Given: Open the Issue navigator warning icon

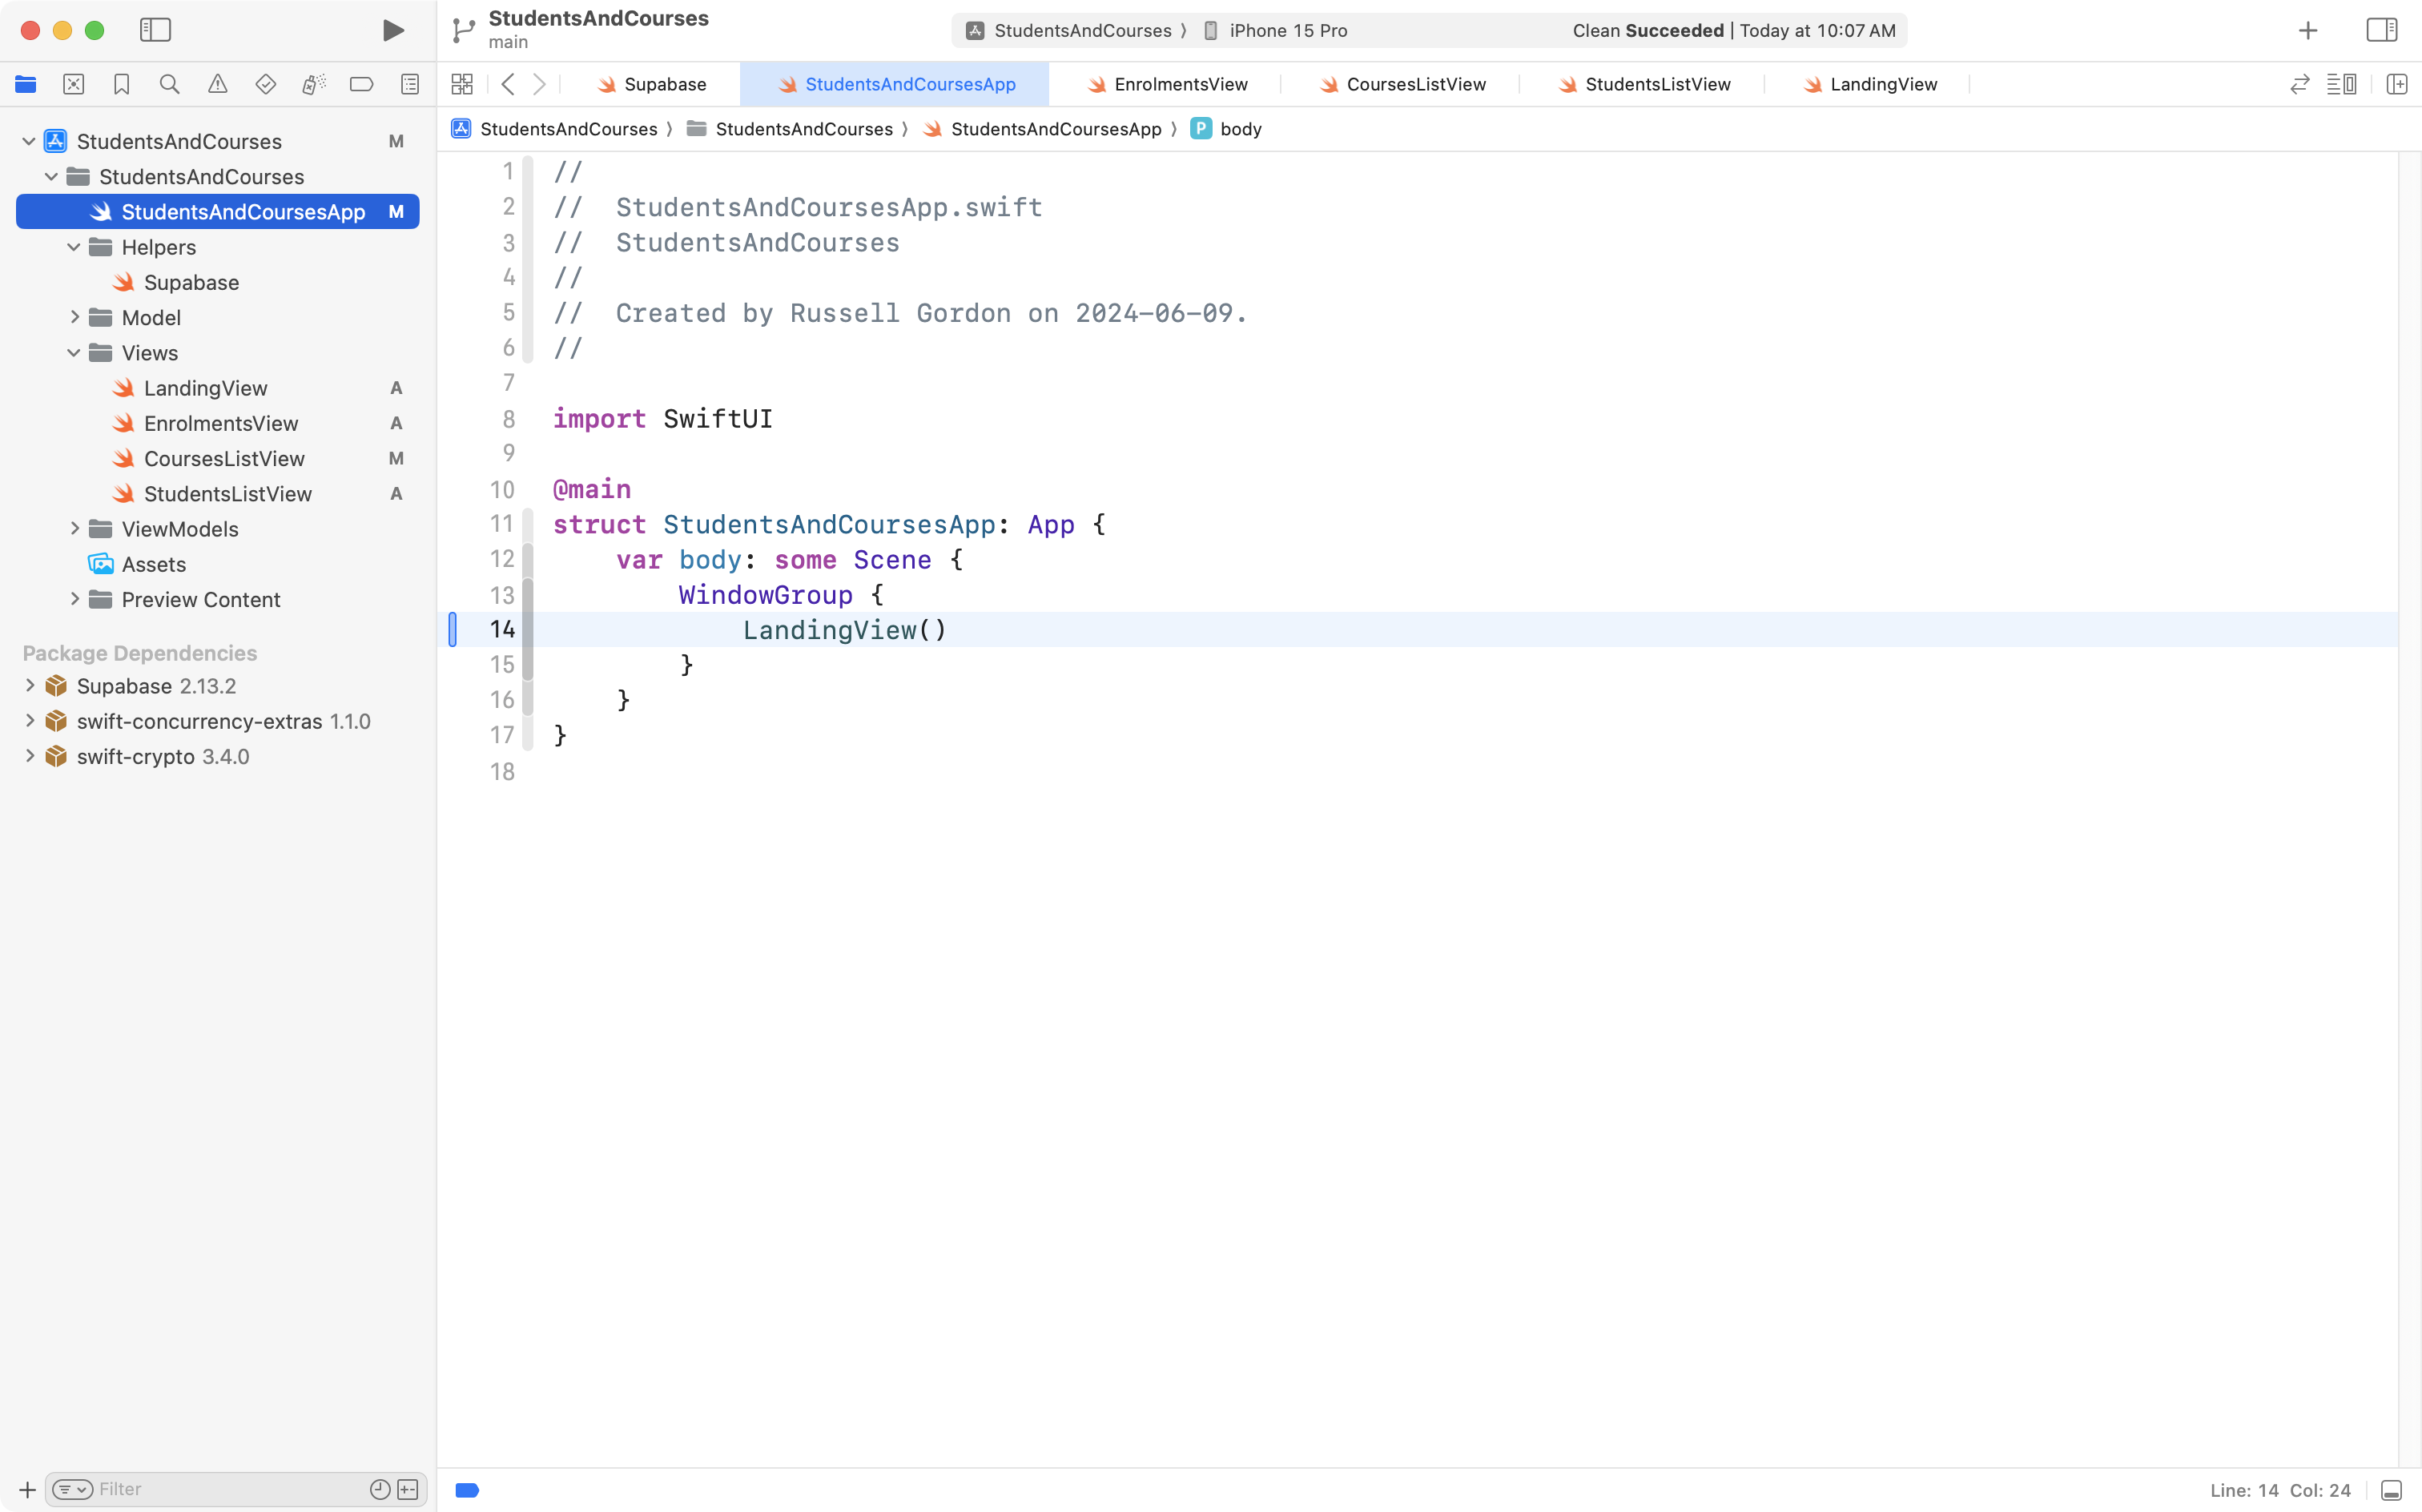Looking at the screenshot, I should point(217,84).
